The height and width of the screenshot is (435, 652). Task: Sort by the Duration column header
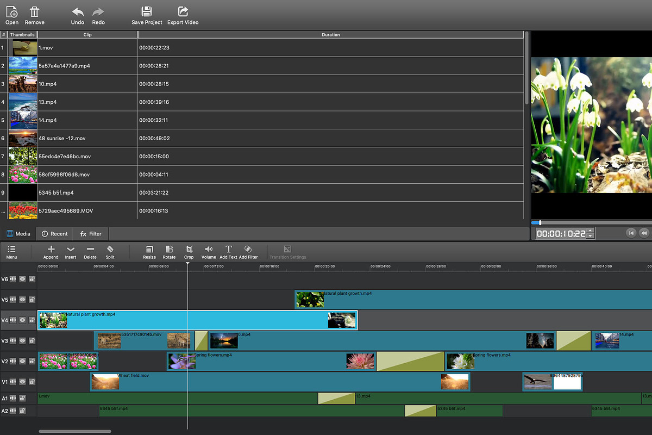[330, 35]
